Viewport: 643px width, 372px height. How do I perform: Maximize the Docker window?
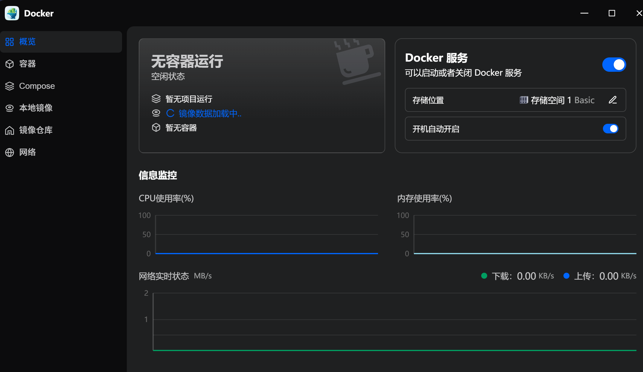(612, 13)
